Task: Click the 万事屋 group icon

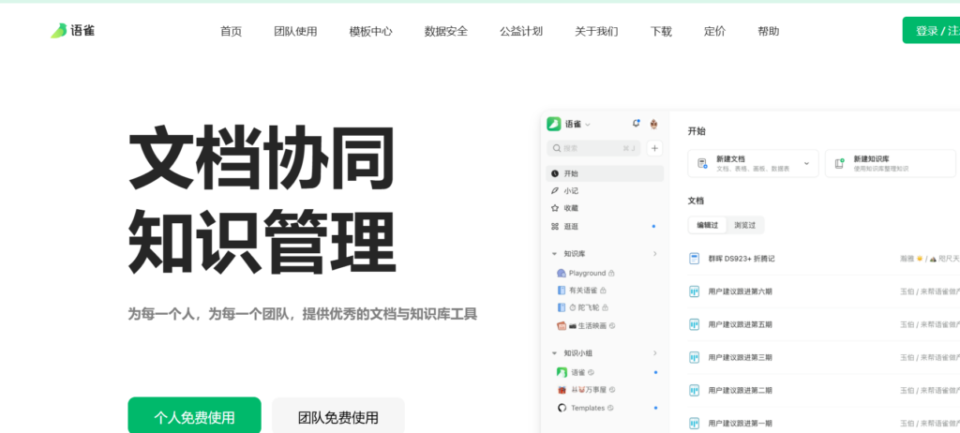Action: pos(562,390)
